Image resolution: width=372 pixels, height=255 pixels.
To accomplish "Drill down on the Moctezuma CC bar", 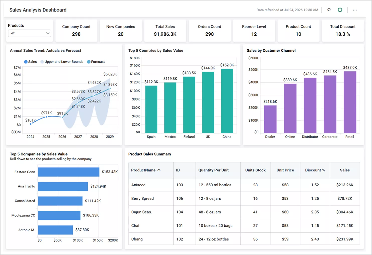I will (x=59, y=215).
